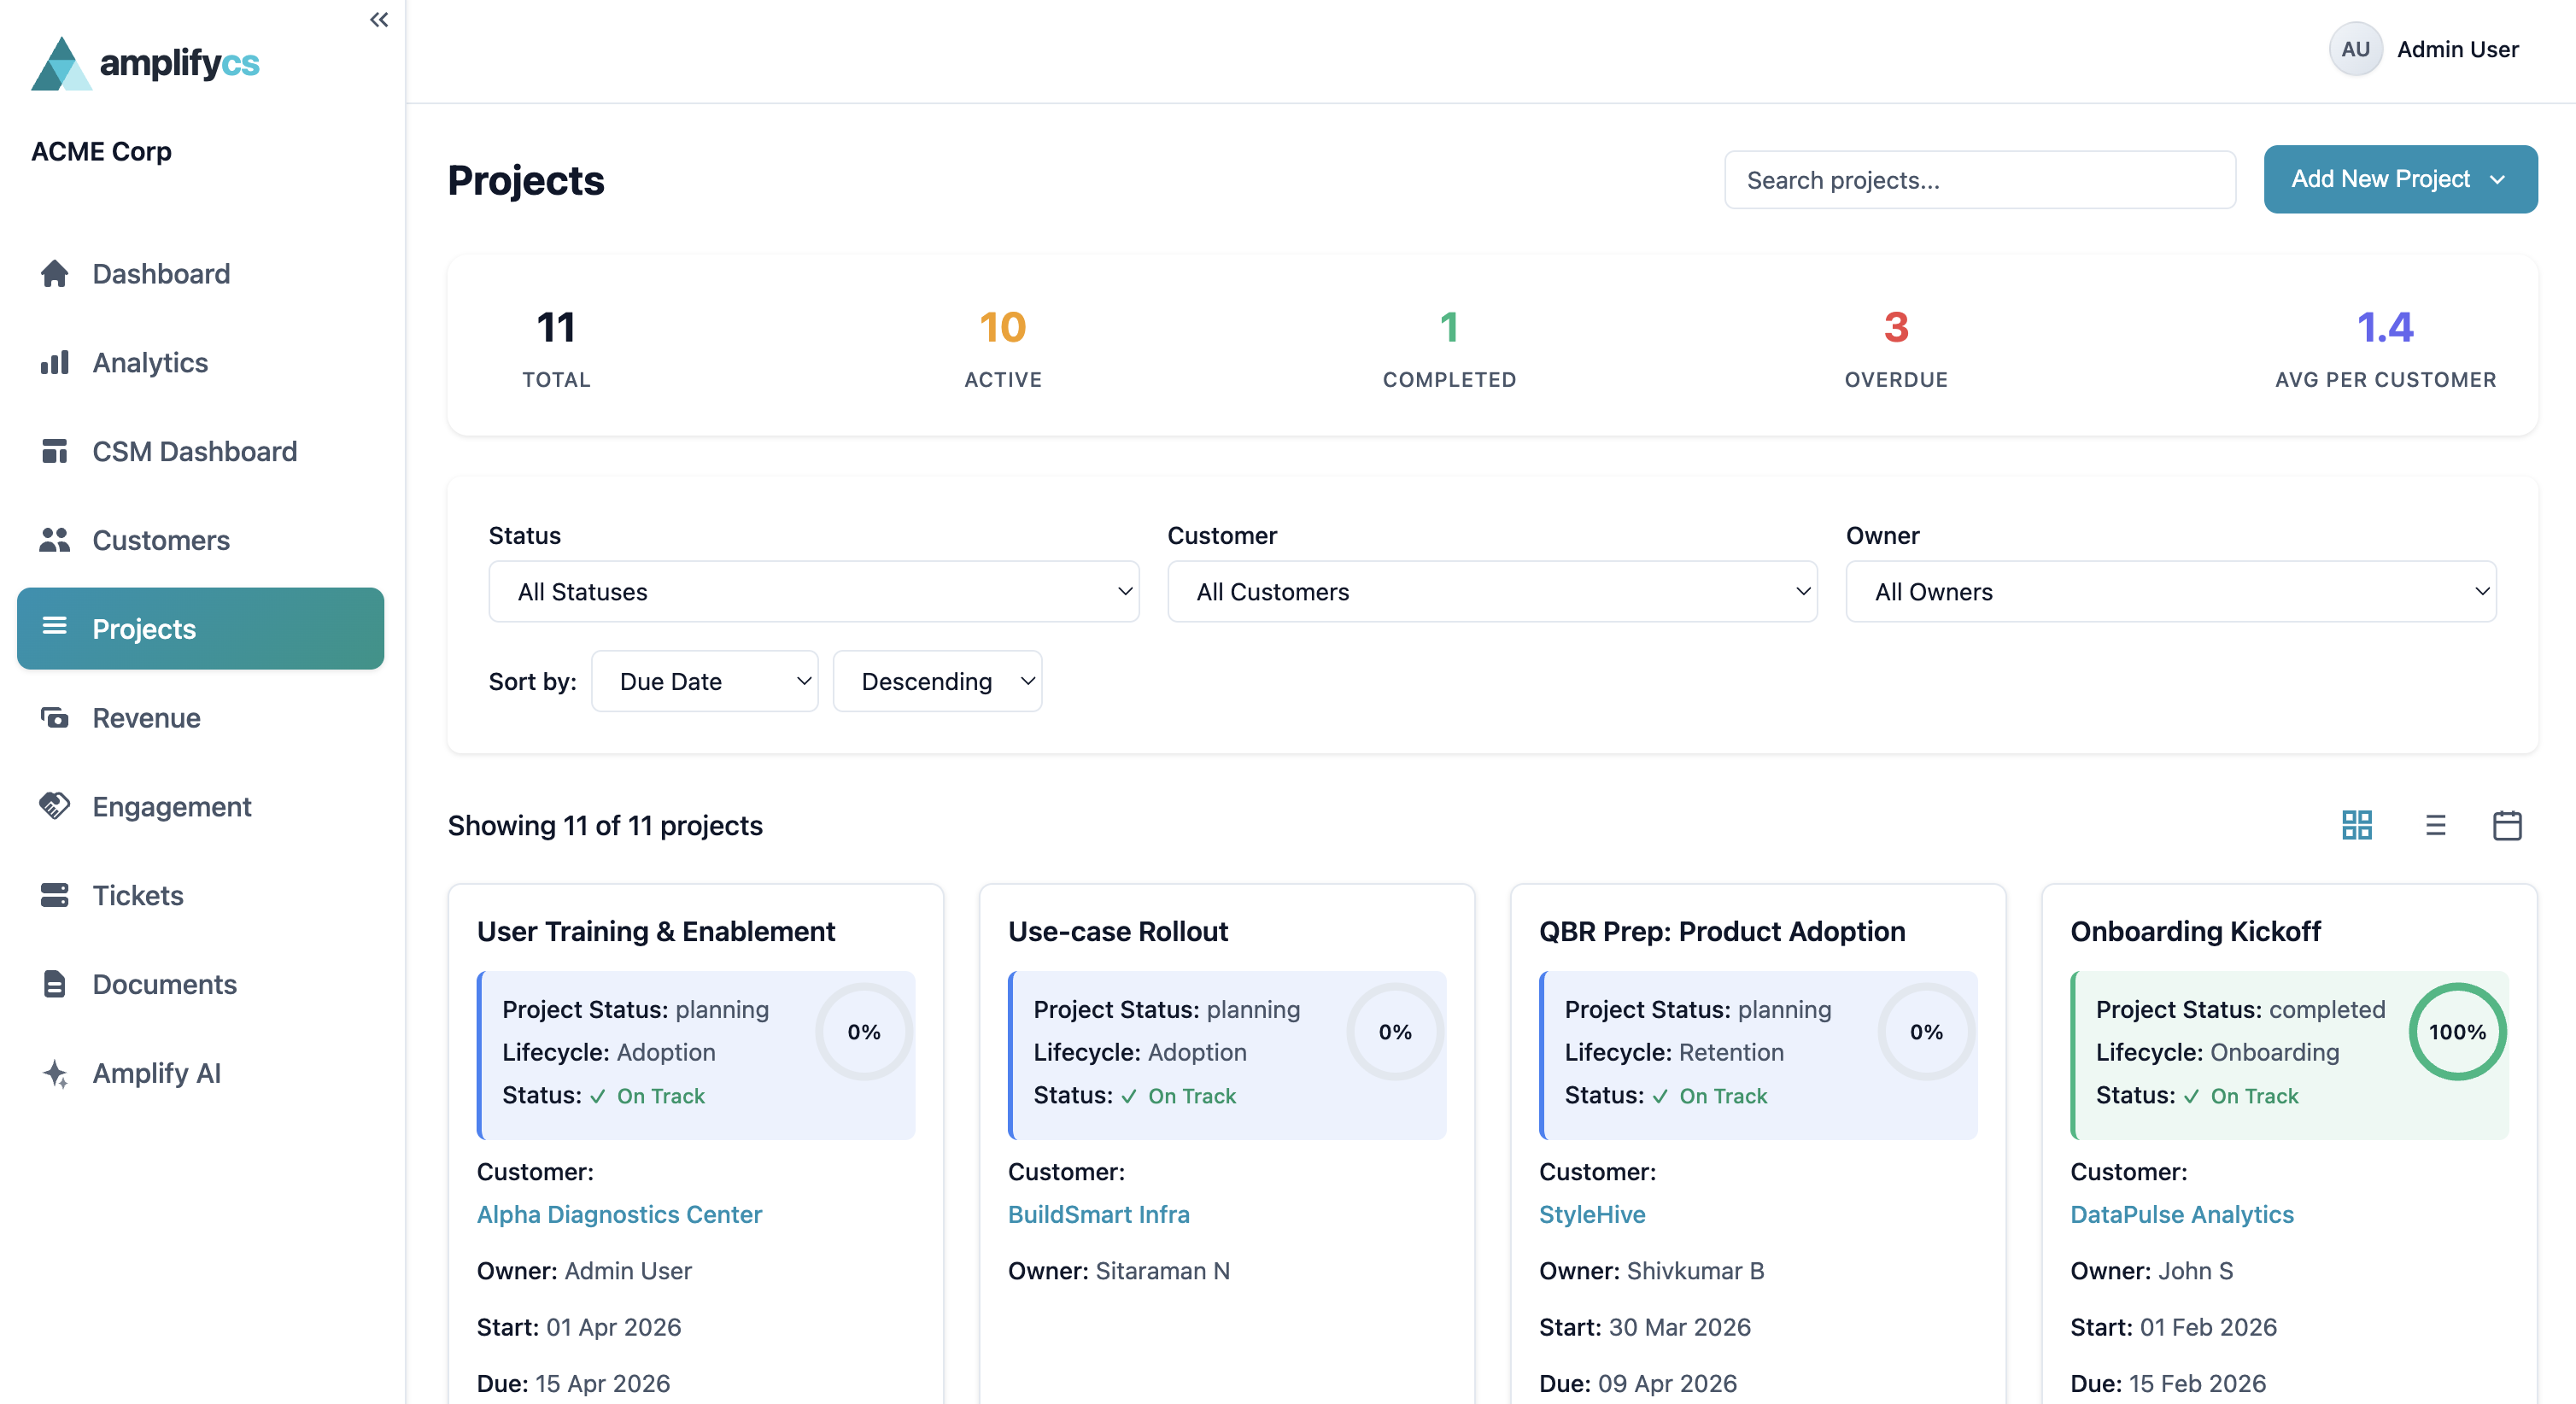Select the CSM Dashboard icon in the sidebar

(x=55, y=451)
